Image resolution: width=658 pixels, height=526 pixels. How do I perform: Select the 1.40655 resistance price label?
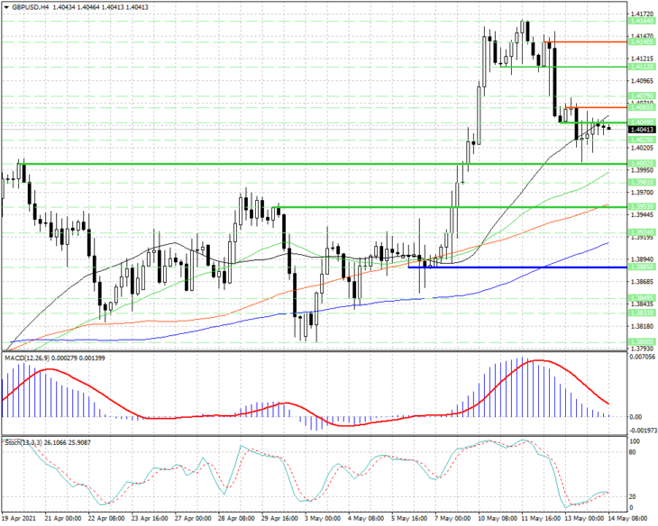click(x=642, y=107)
